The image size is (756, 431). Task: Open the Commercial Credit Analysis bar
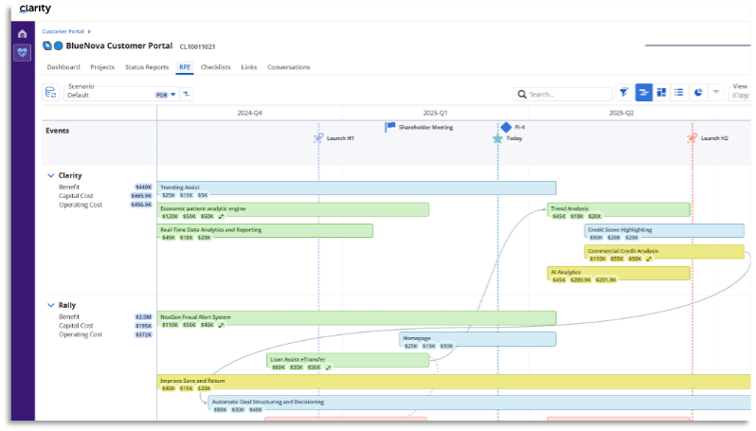(x=664, y=252)
